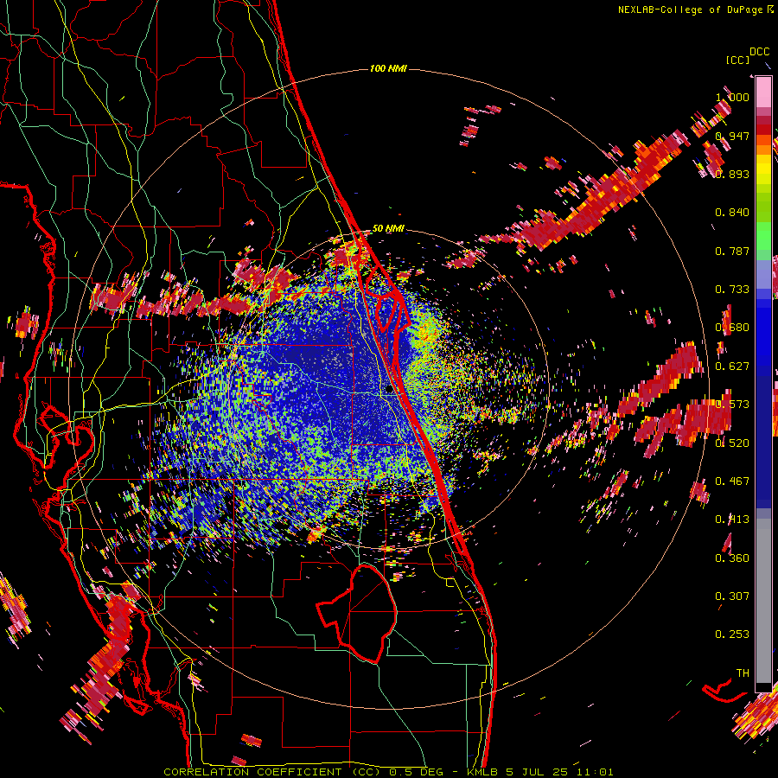
Task: Click the 0.787 scale value
Action: [x=732, y=251]
